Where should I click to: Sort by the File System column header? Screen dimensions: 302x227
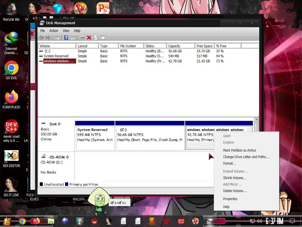pyautogui.click(x=131, y=46)
